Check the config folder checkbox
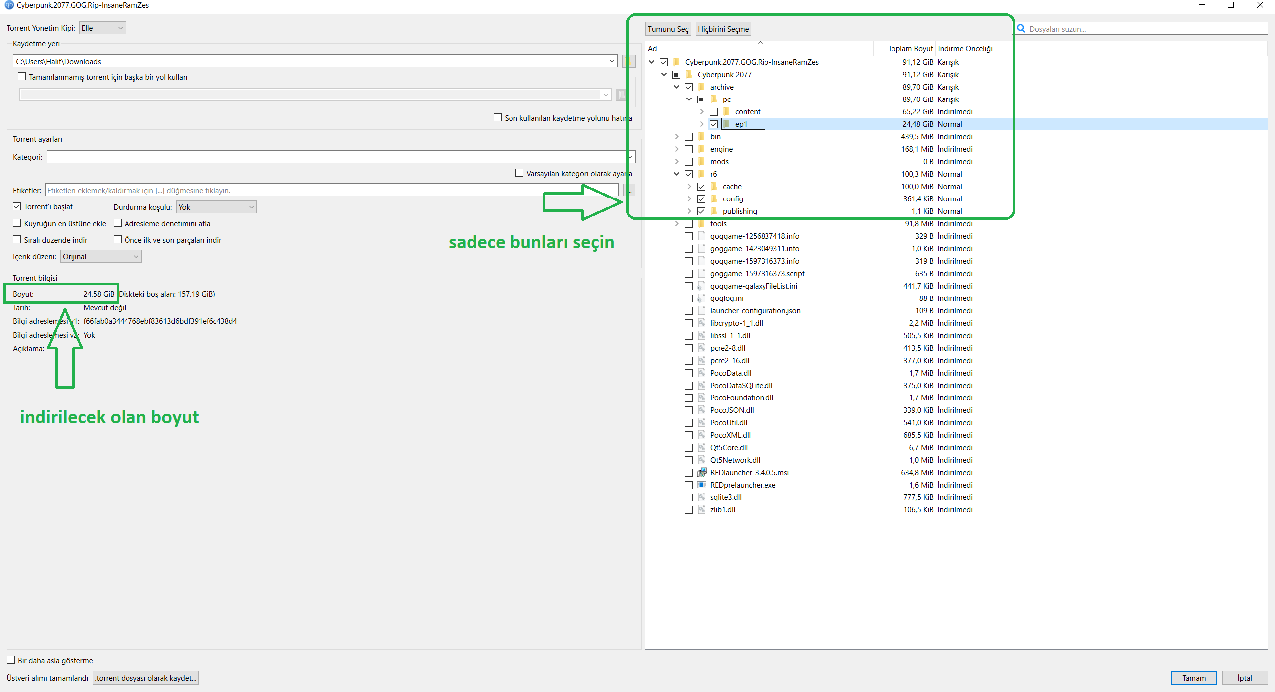The image size is (1275, 692). coord(701,199)
